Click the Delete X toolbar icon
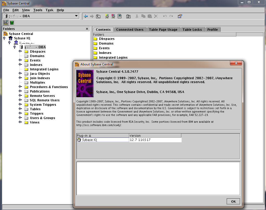The height and width of the screenshot is (210, 266). tap(156, 16)
